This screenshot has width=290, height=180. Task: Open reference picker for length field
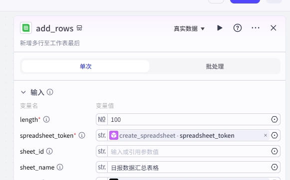pyautogui.click(x=275, y=119)
